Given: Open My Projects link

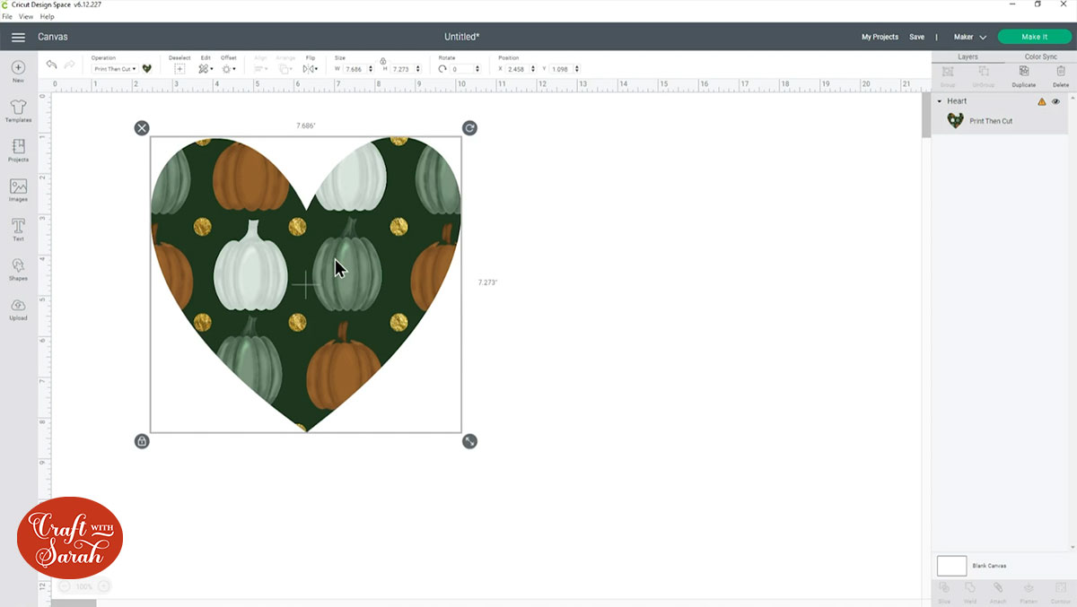Looking at the screenshot, I should pyautogui.click(x=880, y=37).
